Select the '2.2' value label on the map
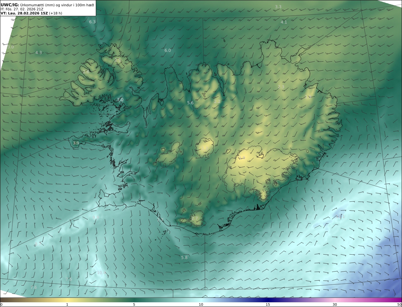This screenshot has width=402, height=307. point(217,101)
